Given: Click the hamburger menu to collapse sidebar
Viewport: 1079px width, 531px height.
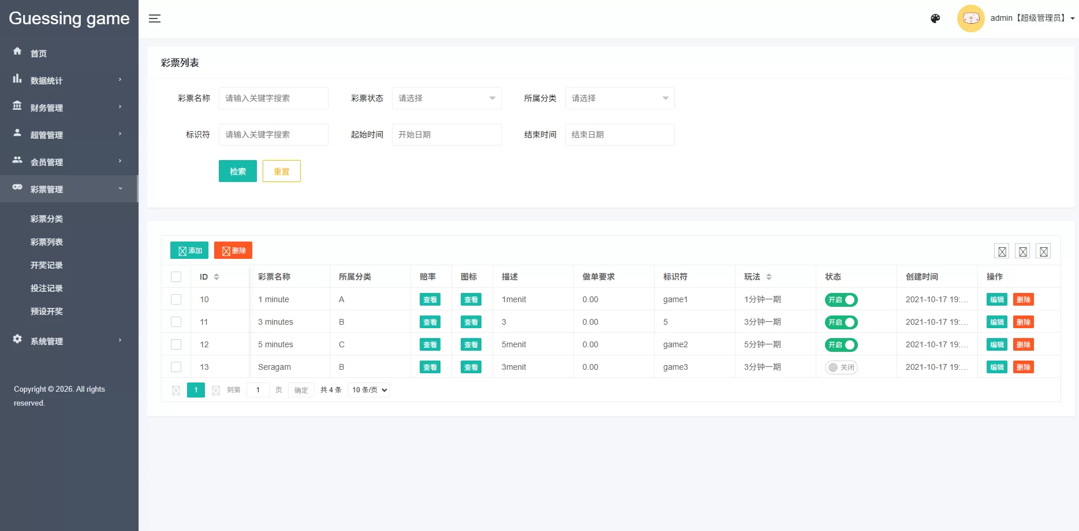Looking at the screenshot, I should [155, 18].
